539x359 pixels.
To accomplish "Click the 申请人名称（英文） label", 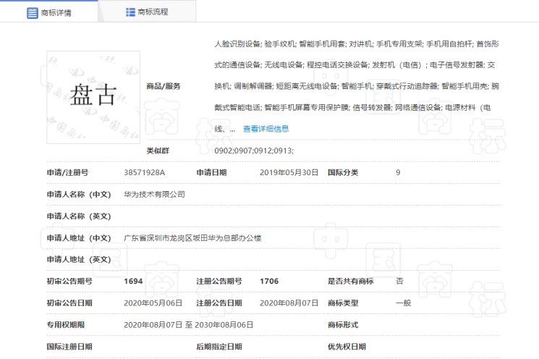I will (x=79, y=216).
